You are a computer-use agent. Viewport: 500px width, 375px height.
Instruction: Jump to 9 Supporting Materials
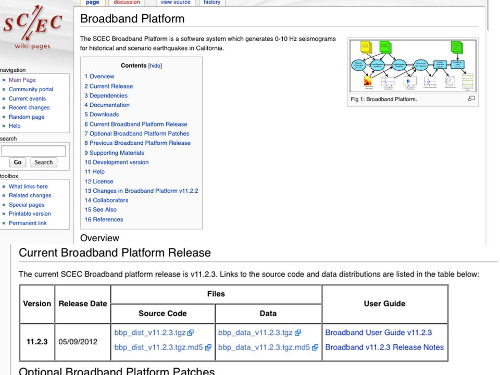(114, 153)
